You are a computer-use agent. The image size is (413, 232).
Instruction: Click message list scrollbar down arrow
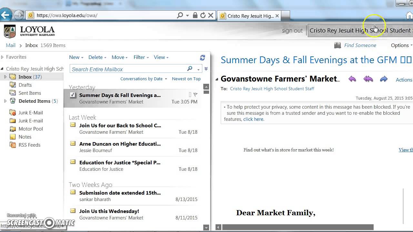tap(206, 227)
